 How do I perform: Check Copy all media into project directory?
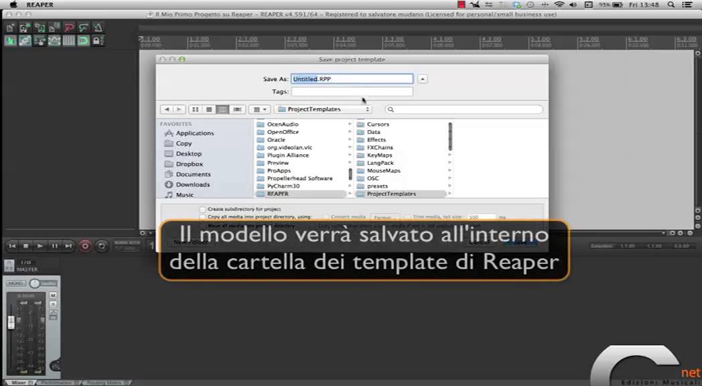click(203, 216)
